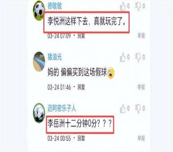This screenshot has width=173, height=152.
Task: Report 猪油光's comment via 举报
Action: [141, 87]
